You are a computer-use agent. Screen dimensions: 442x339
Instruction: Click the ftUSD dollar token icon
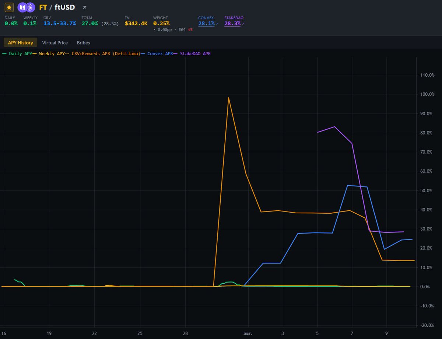(x=31, y=7)
